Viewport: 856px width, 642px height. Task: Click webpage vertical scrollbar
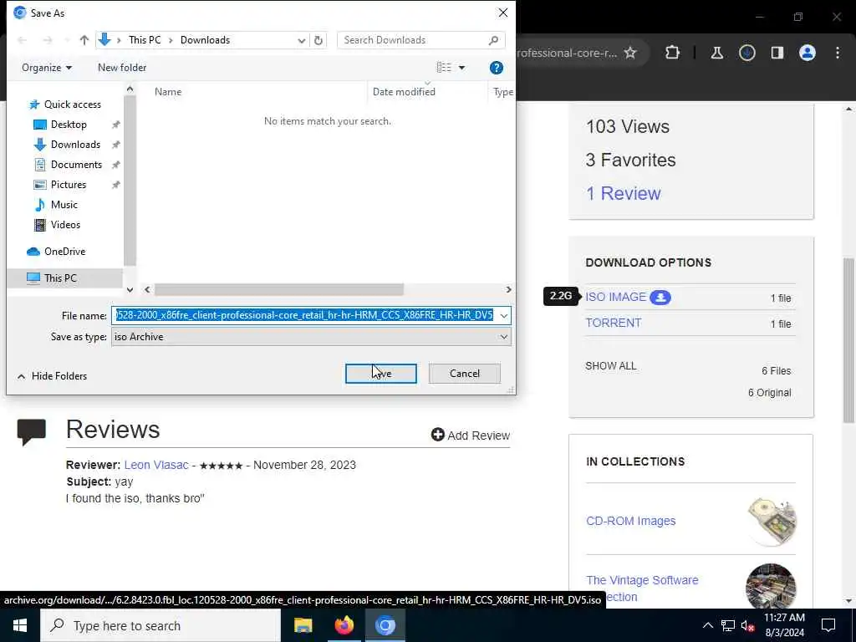pyautogui.click(x=849, y=339)
